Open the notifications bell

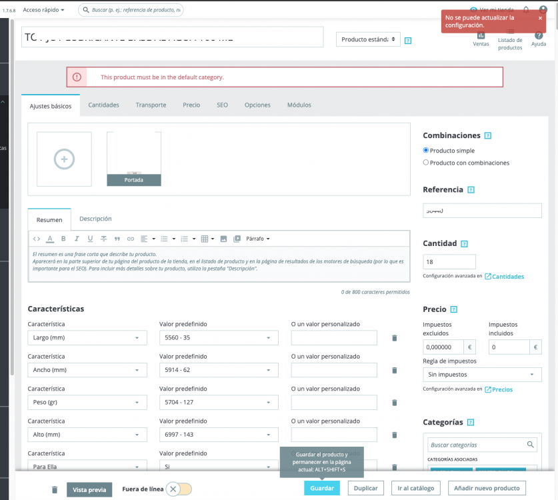pyautogui.click(x=526, y=9)
